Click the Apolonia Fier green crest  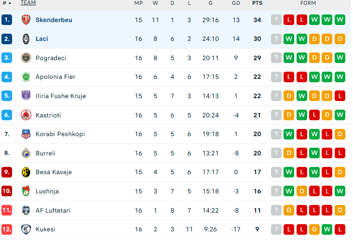(26, 77)
